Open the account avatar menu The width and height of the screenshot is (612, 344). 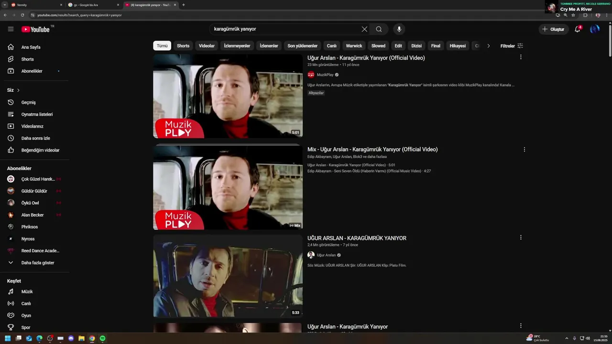[595, 29]
